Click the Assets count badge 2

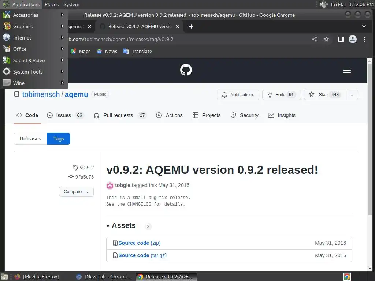coord(148,226)
